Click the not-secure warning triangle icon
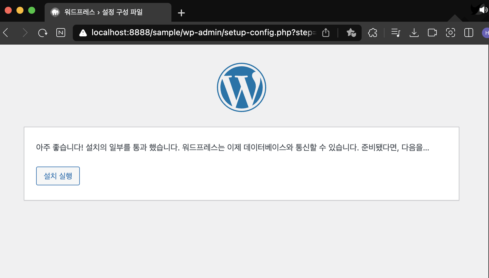 point(83,33)
